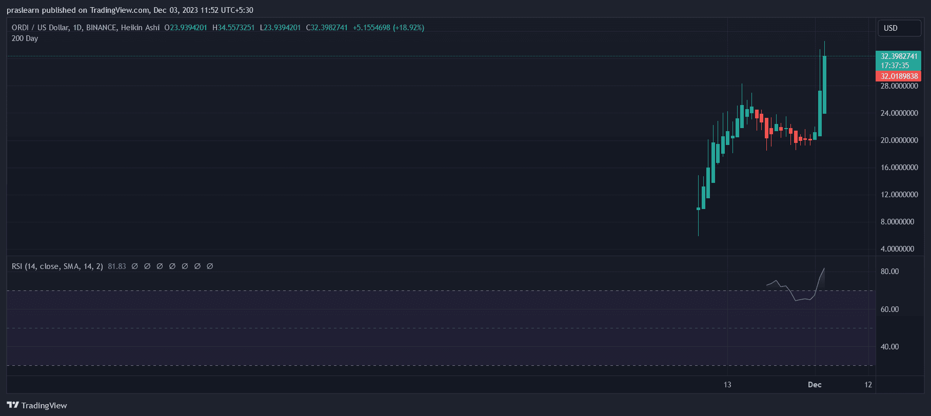Click the RSI value 81.83
This screenshot has height=416, width=931.
[x=117, y=266]
